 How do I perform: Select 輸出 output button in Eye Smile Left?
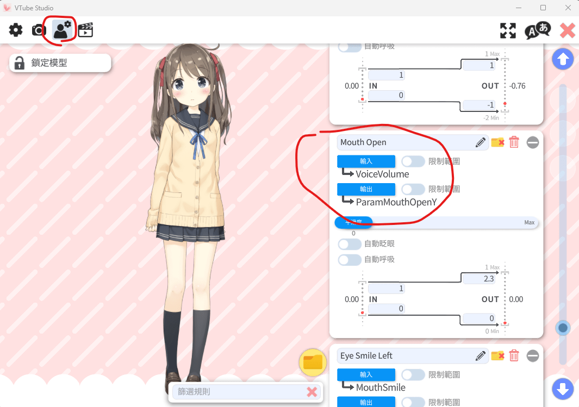[366, 402]
